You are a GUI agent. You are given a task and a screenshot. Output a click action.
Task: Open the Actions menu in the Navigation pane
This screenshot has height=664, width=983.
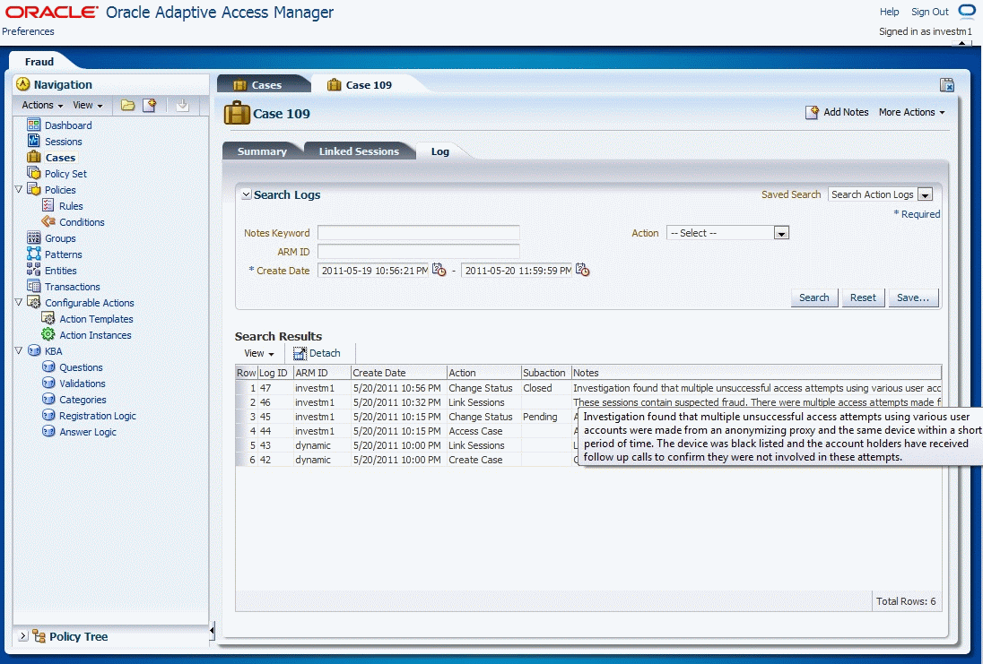39,105
